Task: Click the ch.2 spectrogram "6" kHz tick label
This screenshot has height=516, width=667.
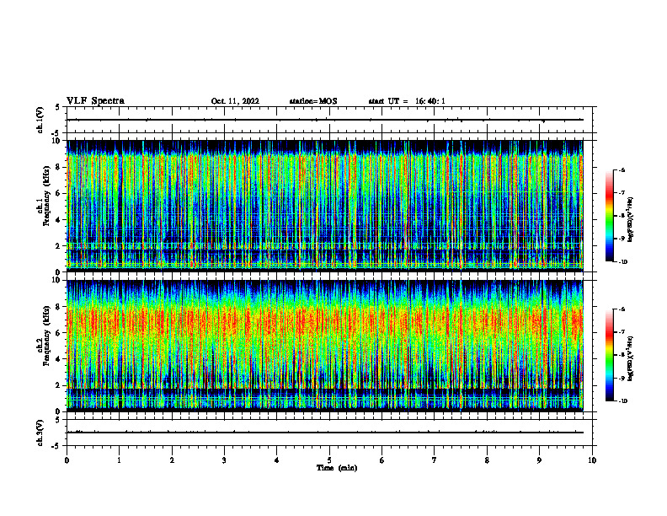Action: 59,333
